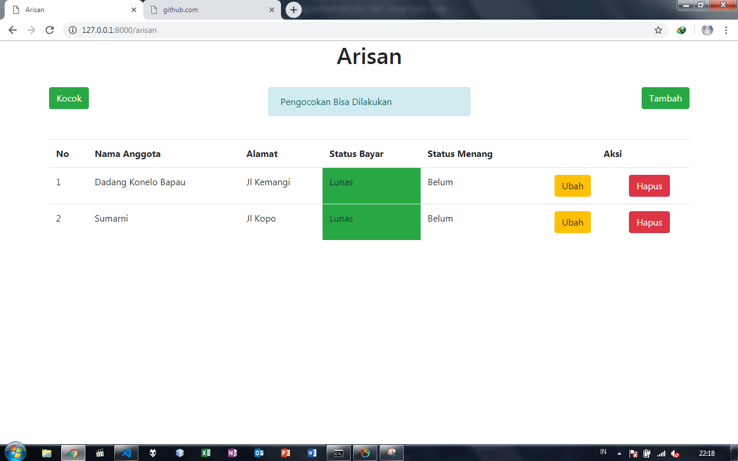Open Microsoft Excel from the taskbar

[x=205, y=453]
